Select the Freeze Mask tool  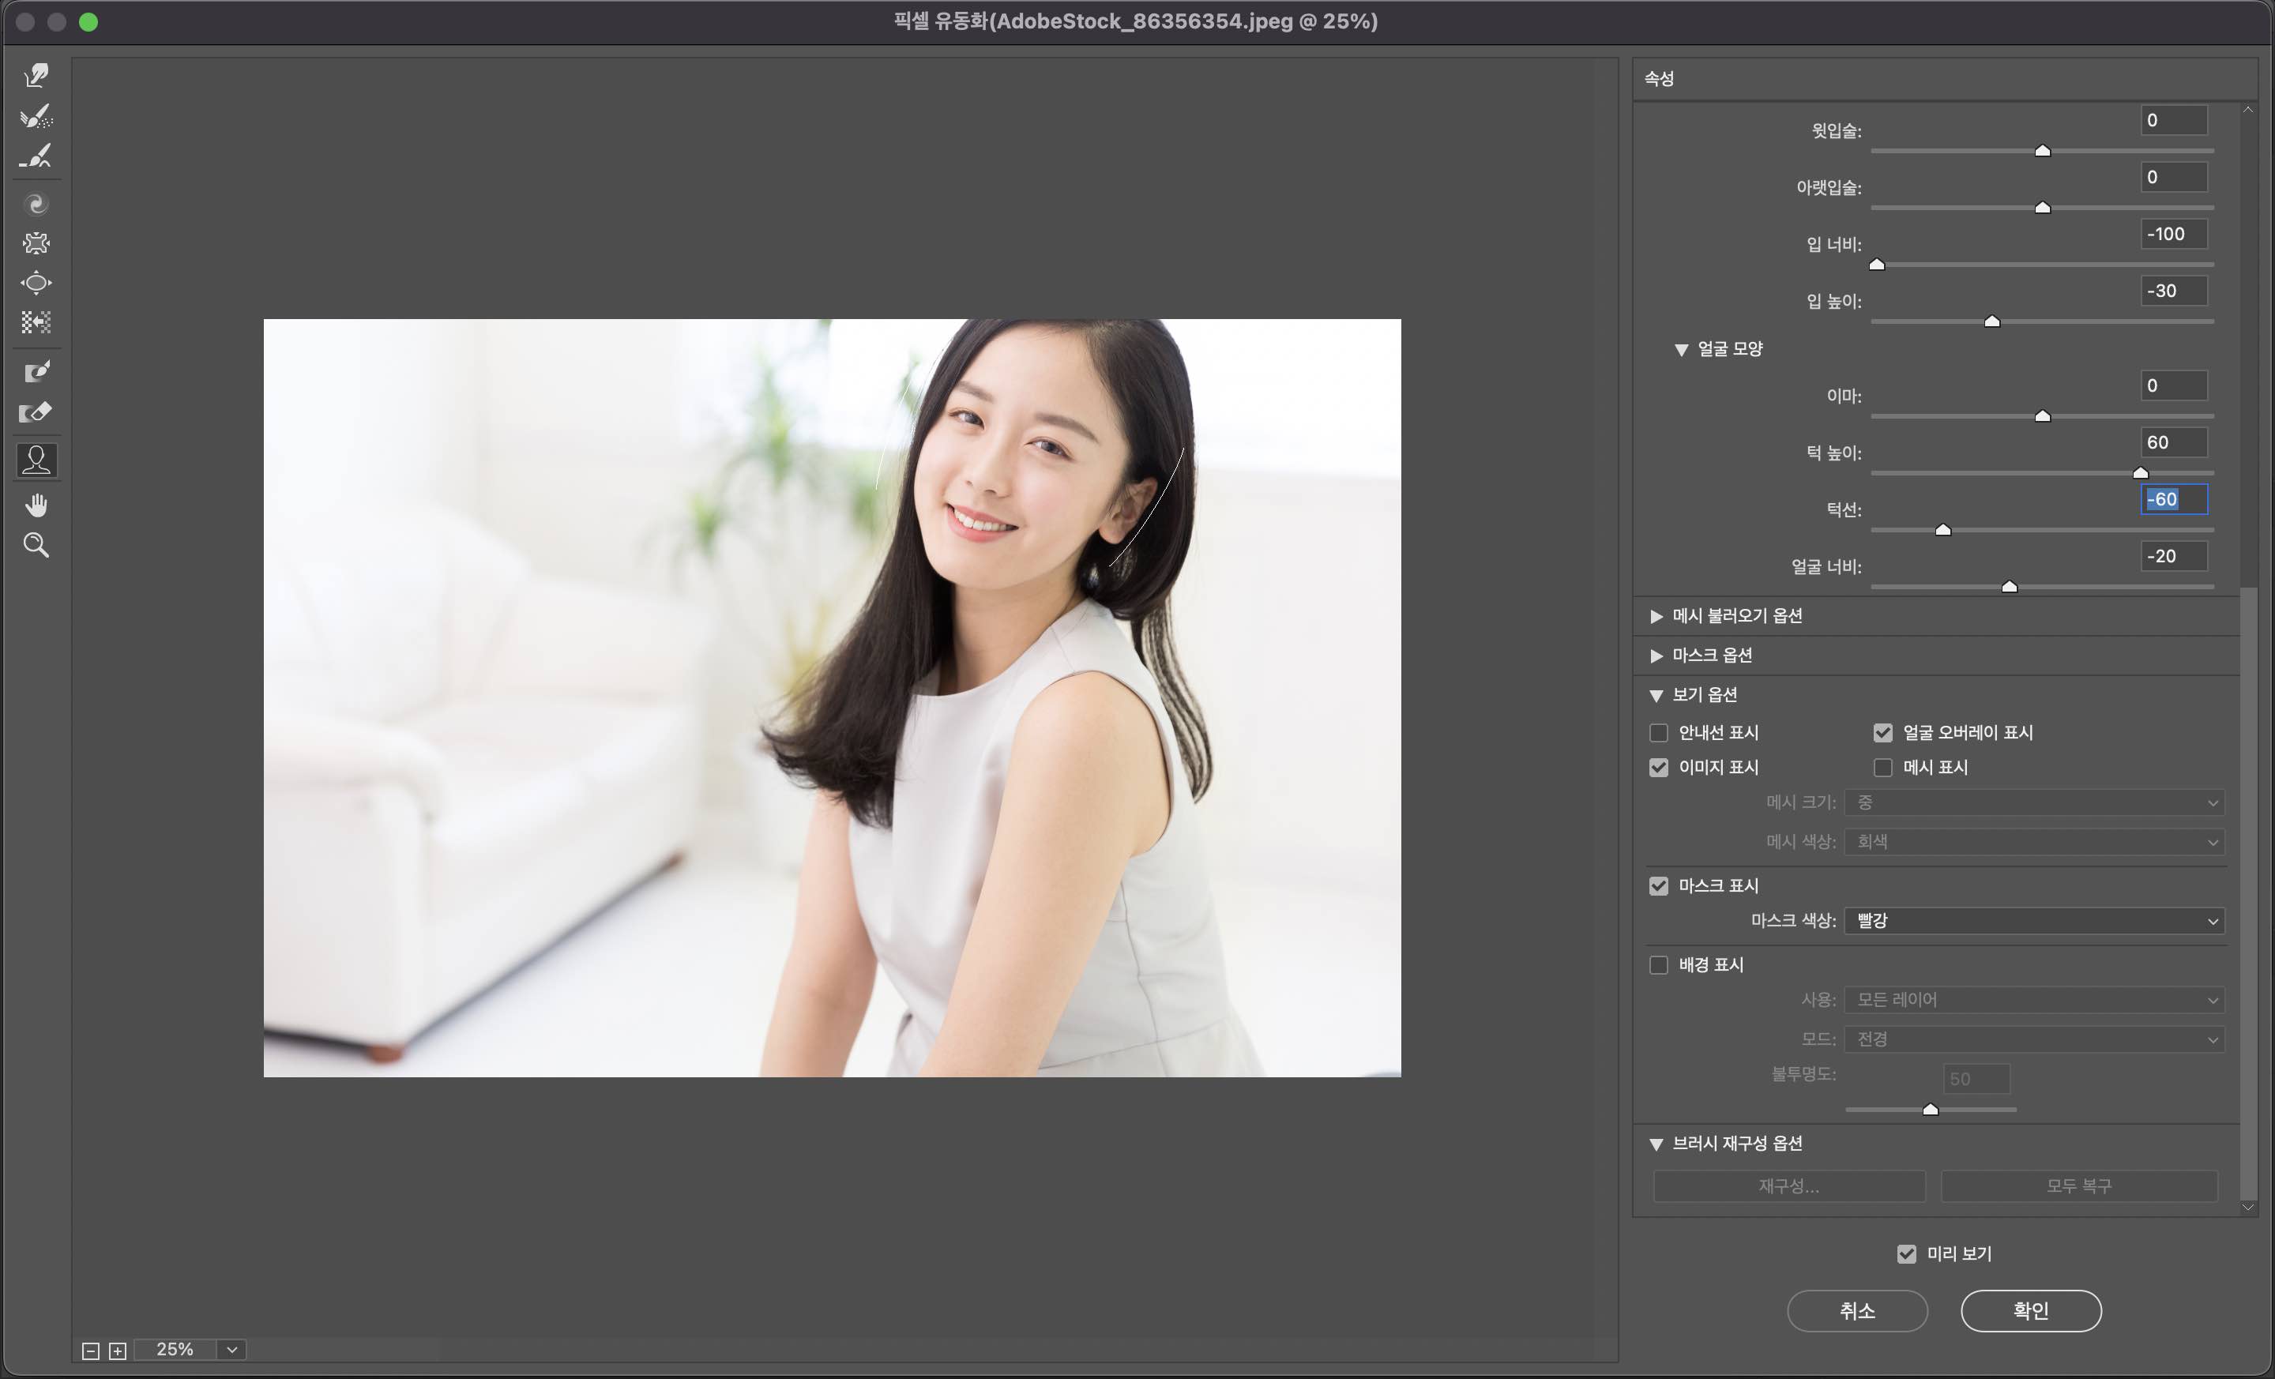[36, 372]
